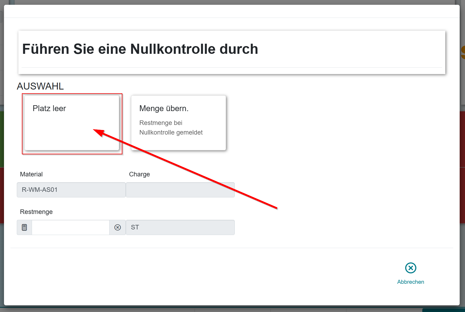Click the AUSWAHL section label
Image resolution: width=465 pixels, height=312 pixels.
click(x=40, y=86)
